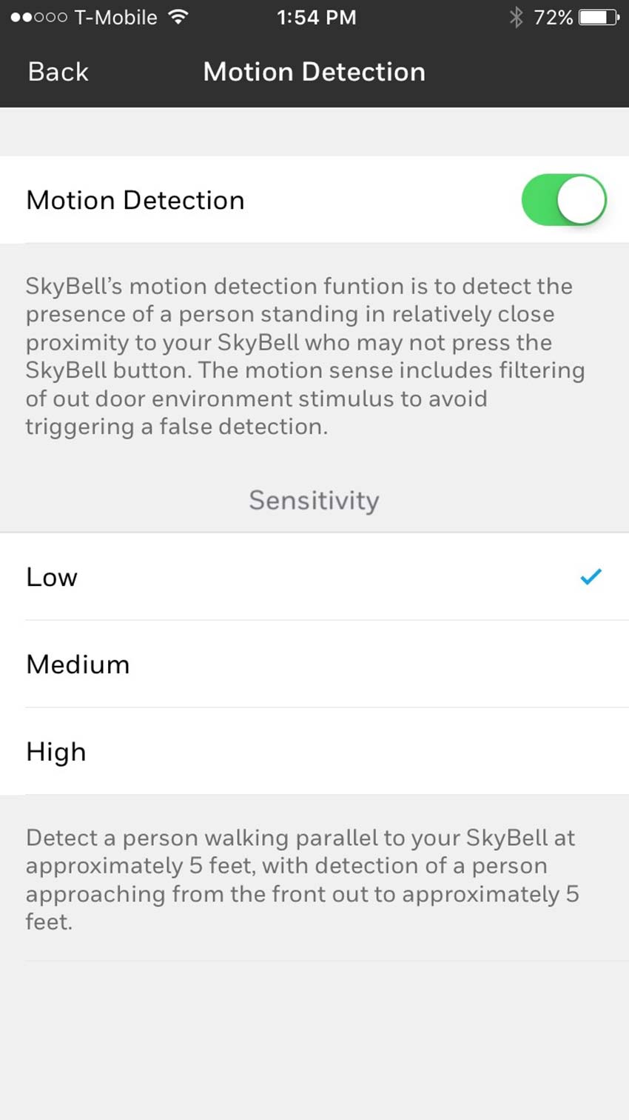Tap the 72% battery percentage
Screen dimensions: 629x1120
pyautogui.click(x=554, y=17)
